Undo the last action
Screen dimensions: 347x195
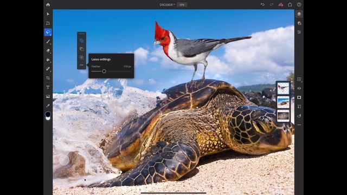point(262,5)
